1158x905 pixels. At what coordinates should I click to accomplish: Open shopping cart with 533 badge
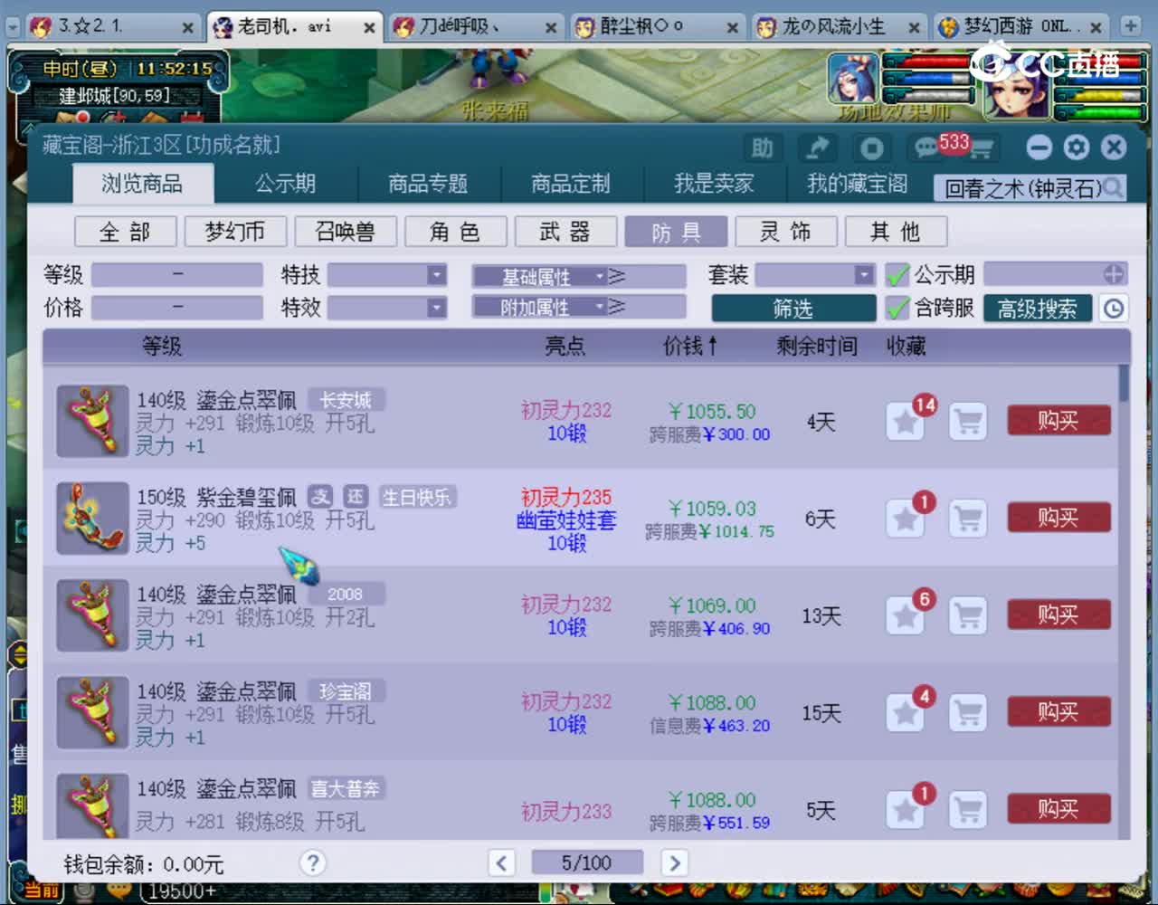click(x=980, y=148)
